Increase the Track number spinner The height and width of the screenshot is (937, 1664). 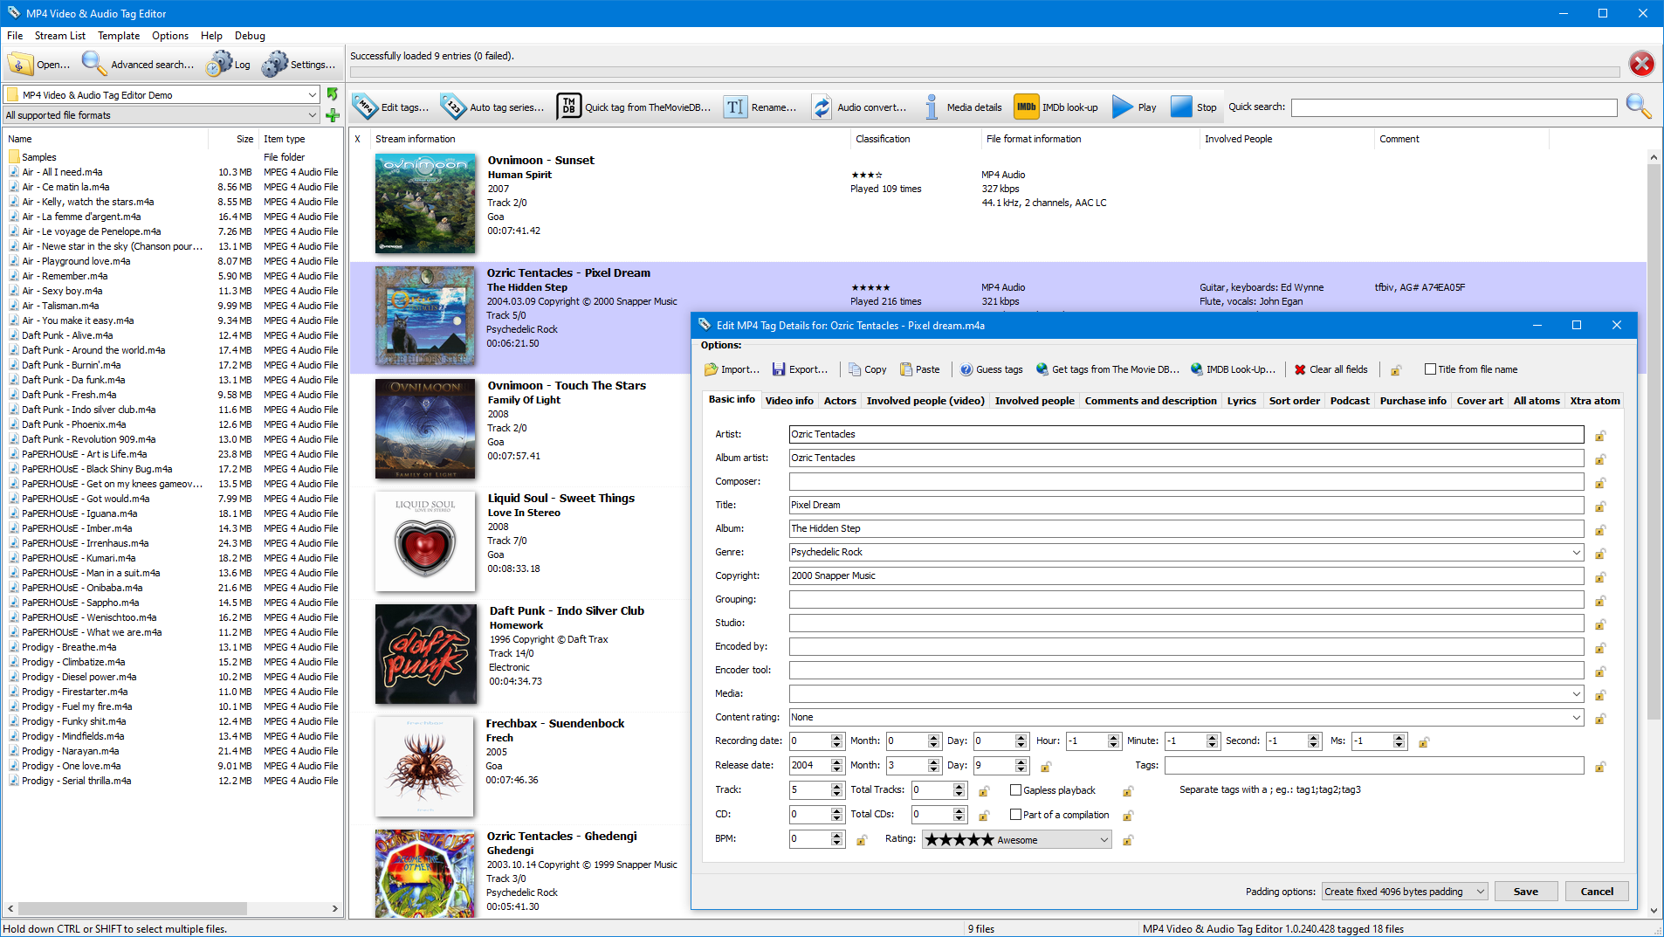coord(836,786)
